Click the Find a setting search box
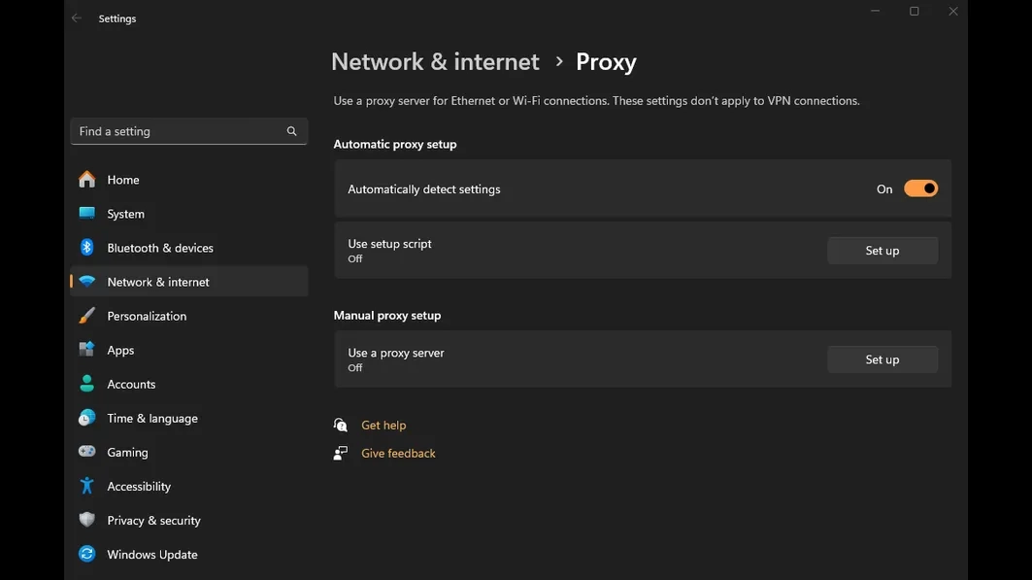Image resolution: width=1032 pixels, height=580 pixels. pos(180,131)
